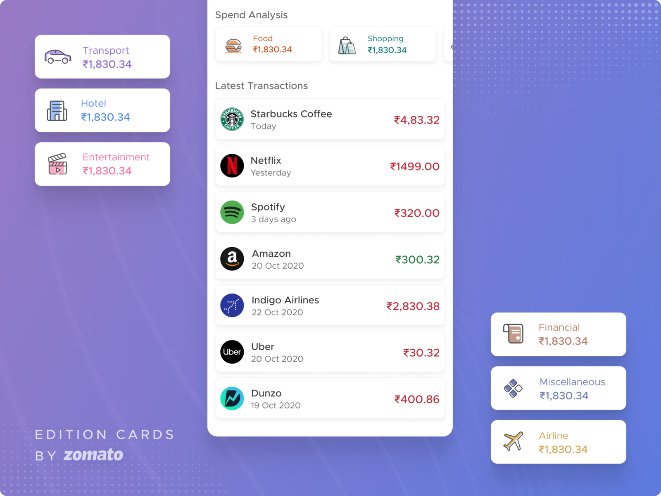Select the Miscellaneous diamond shapes icon
This screenshot has width=661, height=496.
(513, 388)
